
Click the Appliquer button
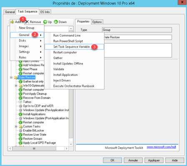pos(154,160)
